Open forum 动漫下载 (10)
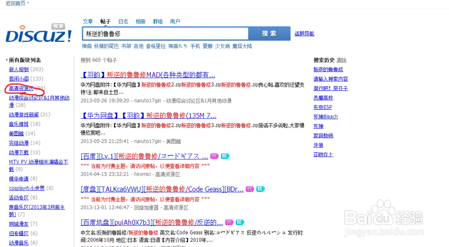This screenshot has height=247, width=449. tap(19, 152)
